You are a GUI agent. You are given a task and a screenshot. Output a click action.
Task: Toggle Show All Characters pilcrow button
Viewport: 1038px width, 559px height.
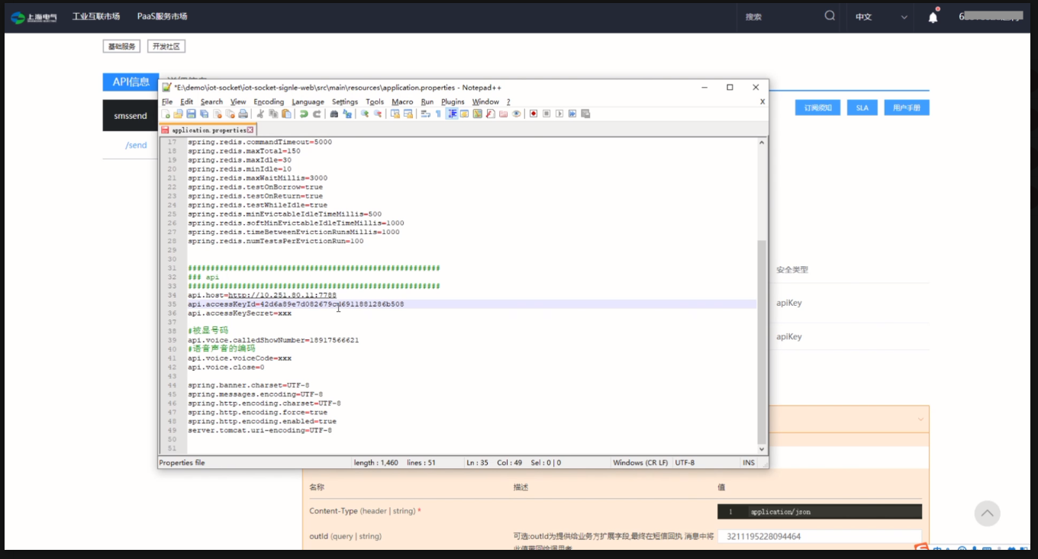click(x=438, y=114)
